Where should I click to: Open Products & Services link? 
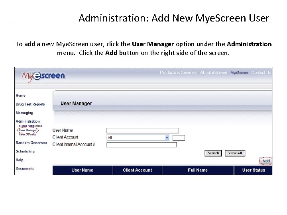pyautogui.click(x=178, y=72)
